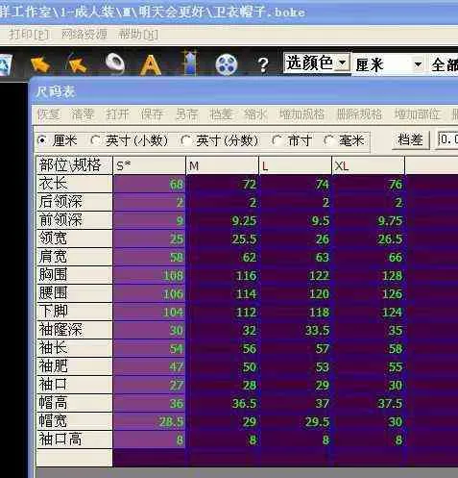Select the 英寸(小数) radio button

[95, 140]
